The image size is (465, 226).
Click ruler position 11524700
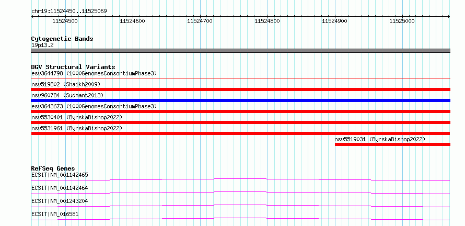200,21
